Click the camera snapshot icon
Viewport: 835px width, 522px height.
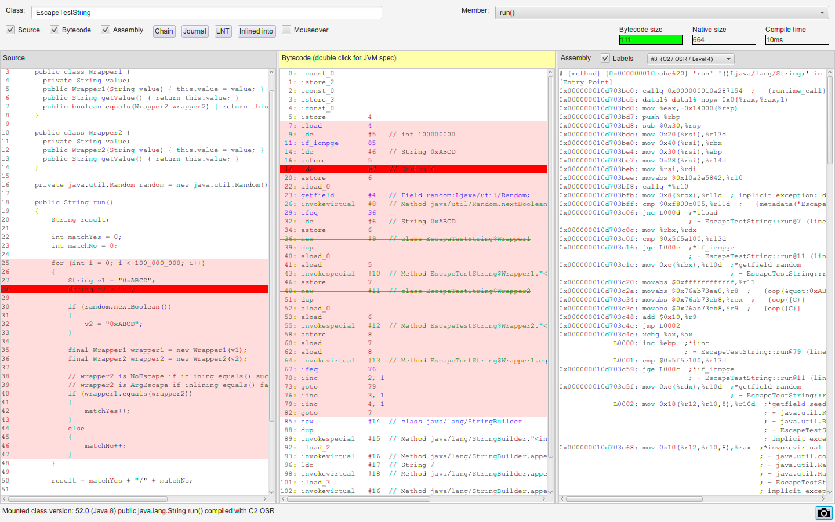(x=823, y=513)
